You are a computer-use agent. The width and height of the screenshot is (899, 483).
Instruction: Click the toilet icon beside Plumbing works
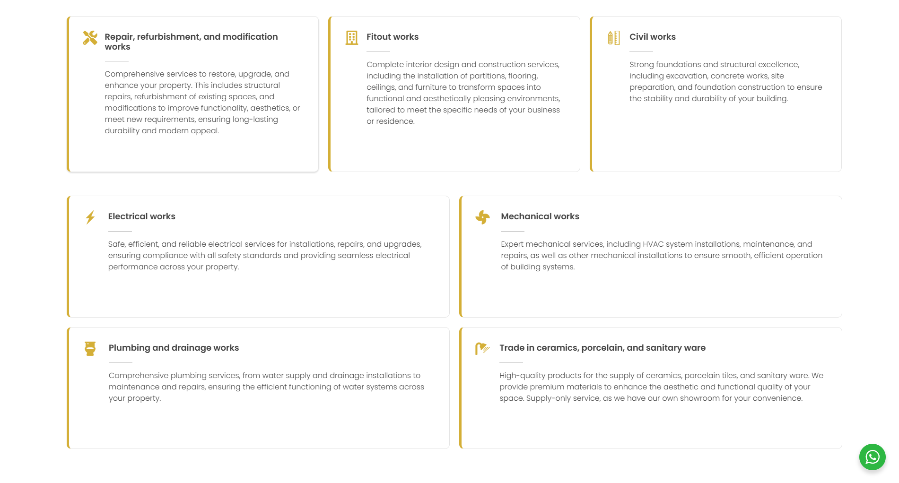tap(90, 349)
